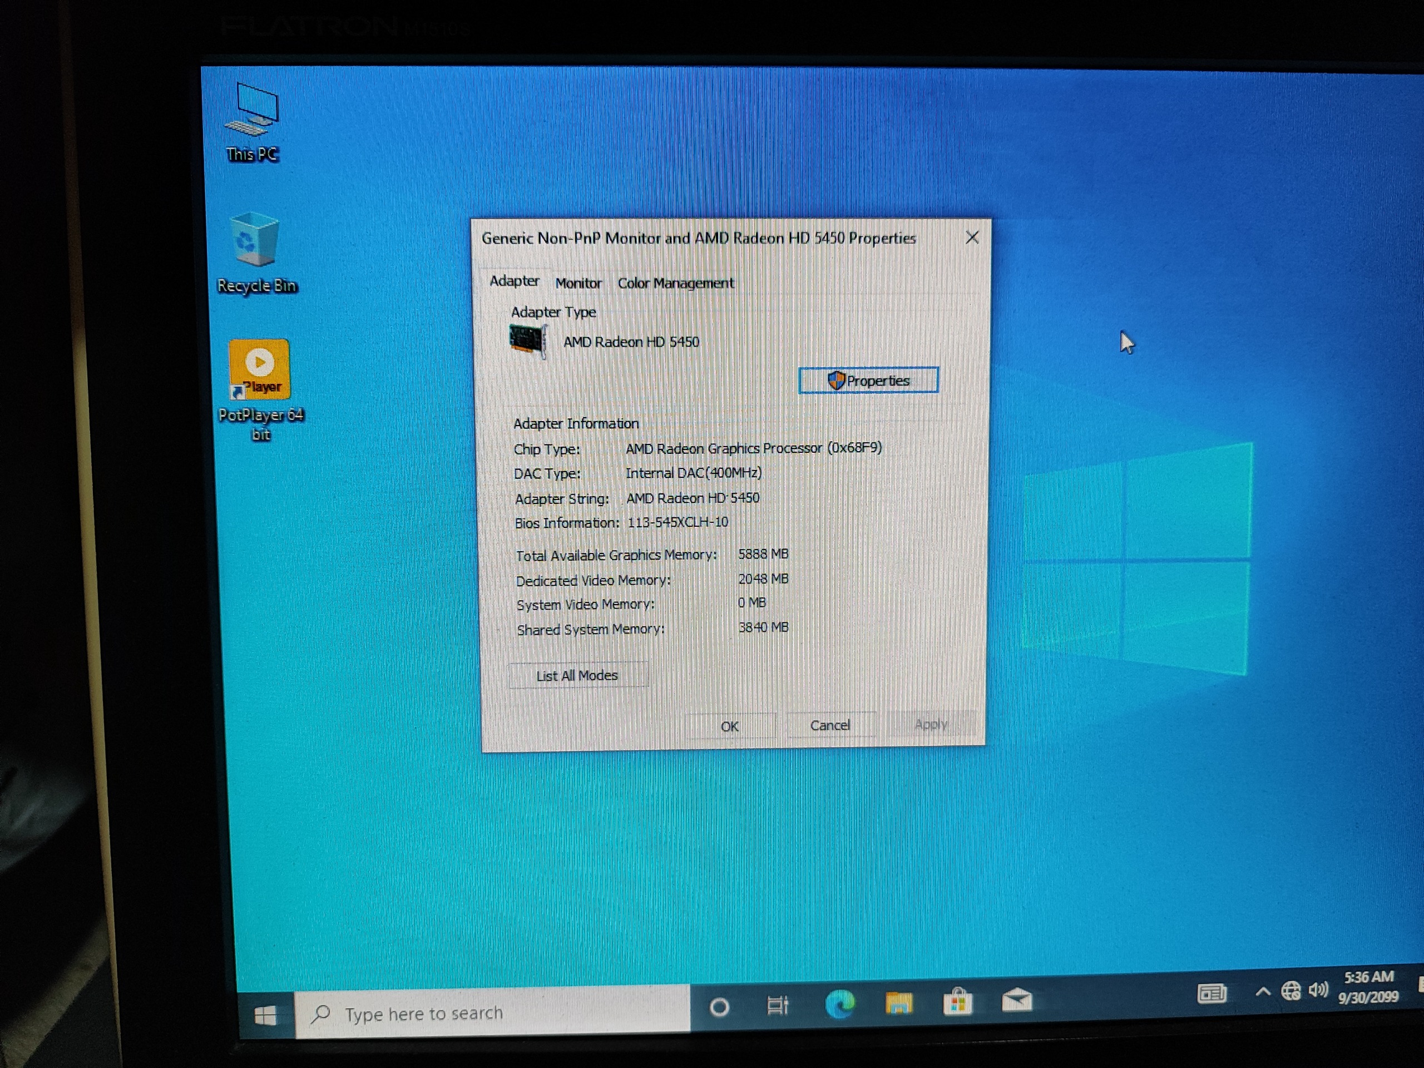Select the PotPlayer 64 bit shortcut
The height and width of the screenshot is (1068, 1424).
point(260,389)
